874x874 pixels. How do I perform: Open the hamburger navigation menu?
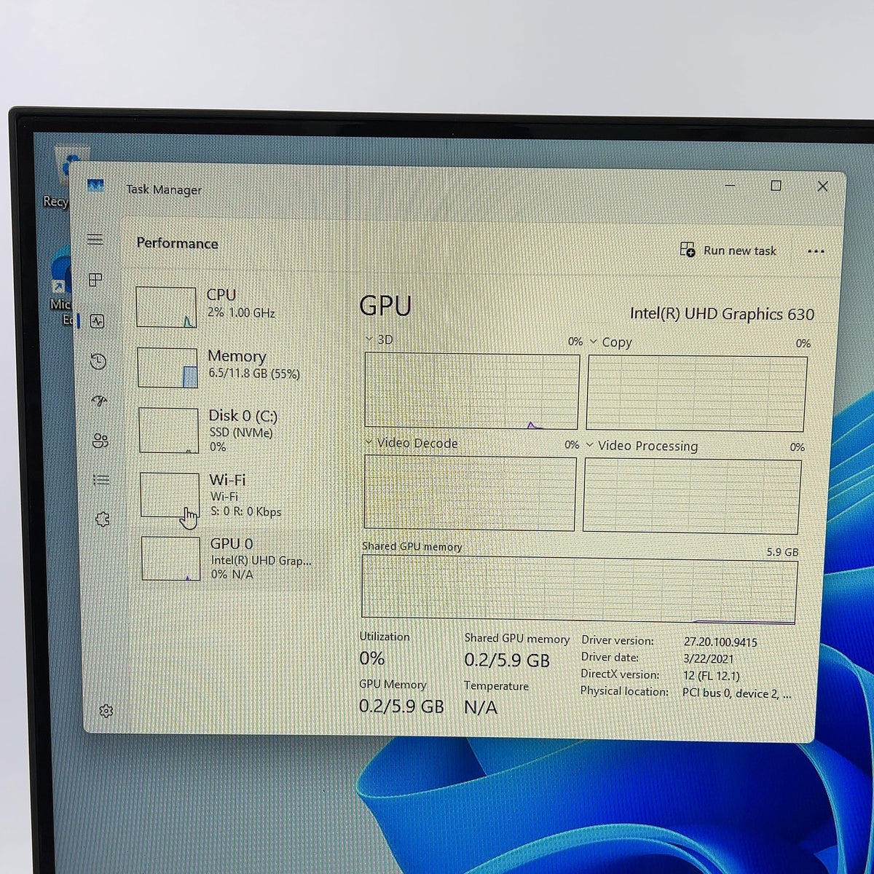click(95, 240)
